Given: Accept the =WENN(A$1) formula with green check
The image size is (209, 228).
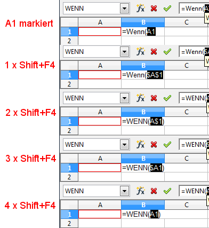Looking at the screenshot, I should (167, 98).
